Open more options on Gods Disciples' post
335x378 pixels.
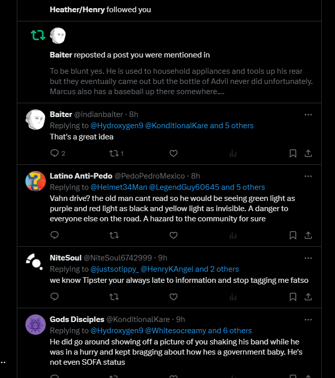308,319
